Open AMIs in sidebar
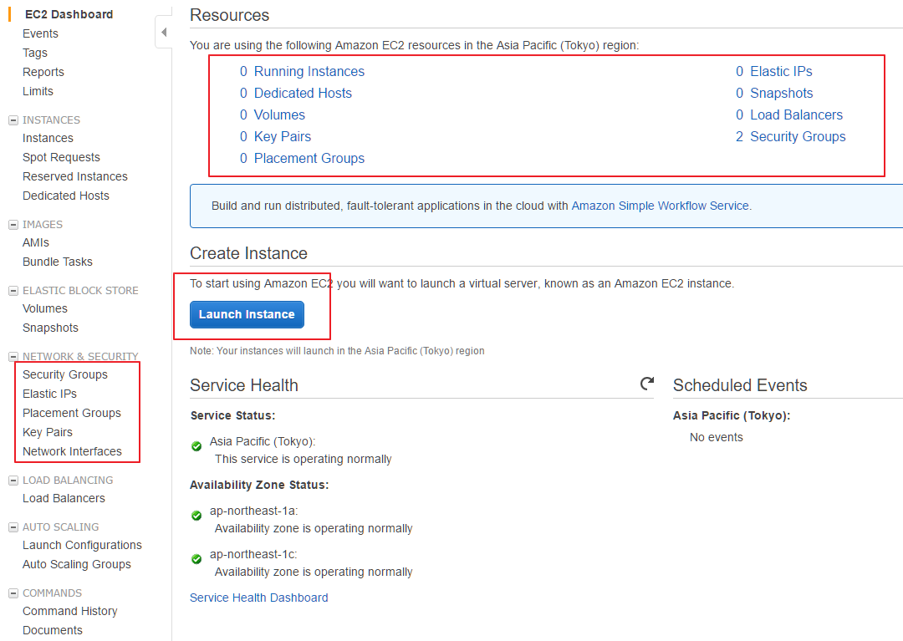This screenshot has height=641, width=903. pos(36,243)
